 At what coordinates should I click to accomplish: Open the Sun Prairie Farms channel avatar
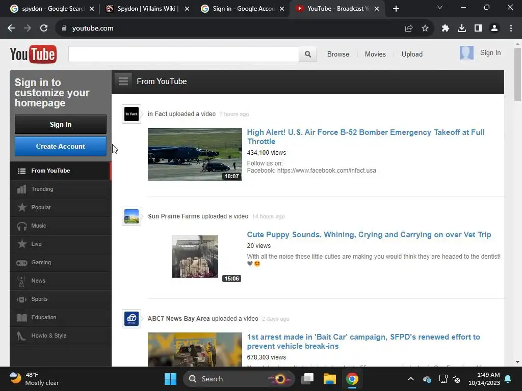point(132,216)
